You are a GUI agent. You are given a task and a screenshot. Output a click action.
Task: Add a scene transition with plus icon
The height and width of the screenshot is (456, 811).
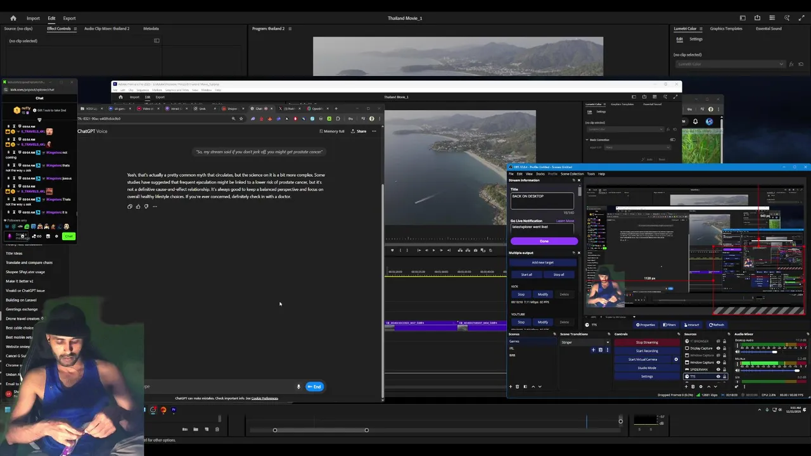(x=593, y=350)
